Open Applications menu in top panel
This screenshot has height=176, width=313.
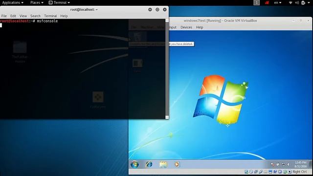tap(13, 2)
